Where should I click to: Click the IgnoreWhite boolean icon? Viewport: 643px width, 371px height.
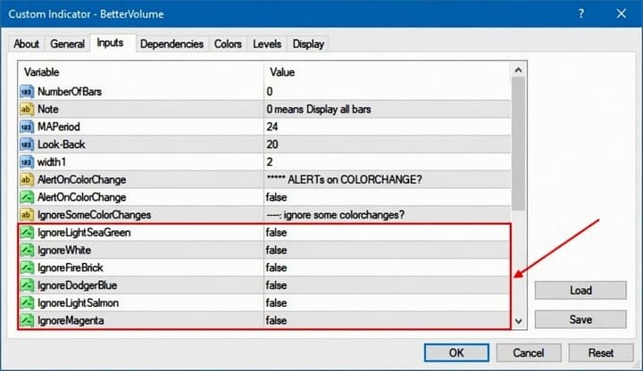[27, 250]
